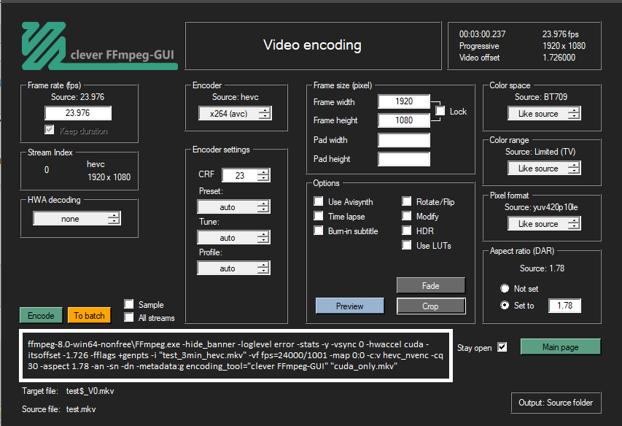Click the clever FFmpeg-GUI logo
Image resolution: width=622 pixels, height=426 pixels.
[x=99, y=46]
